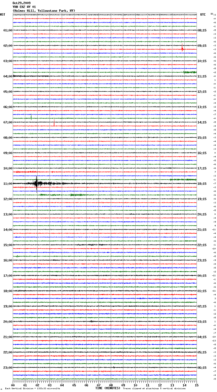Screen dimensions: 217x392
Task: Click the UTC time label '20:15'
Action: click(x=202, y=214)
